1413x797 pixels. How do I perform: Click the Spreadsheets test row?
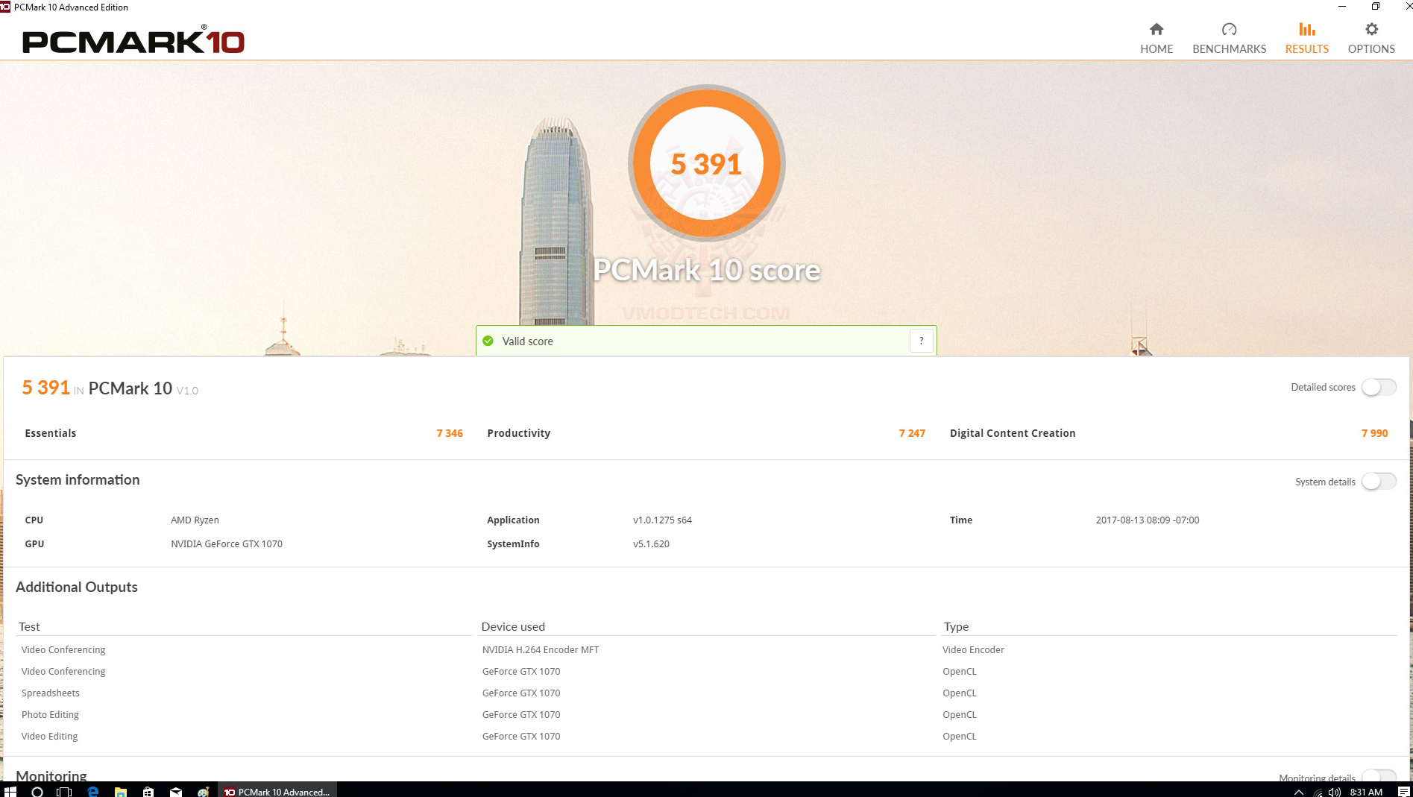[x=51, y=693]
